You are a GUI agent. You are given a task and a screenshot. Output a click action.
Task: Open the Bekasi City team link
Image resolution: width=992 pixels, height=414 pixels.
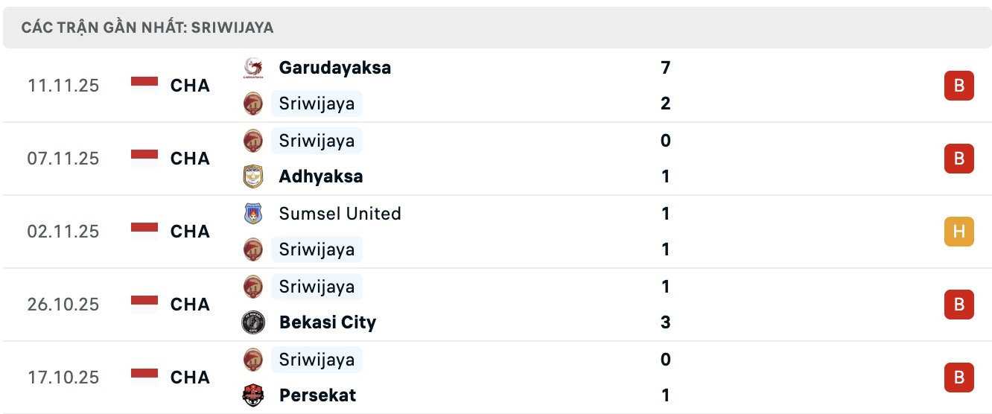coord(327,322)
